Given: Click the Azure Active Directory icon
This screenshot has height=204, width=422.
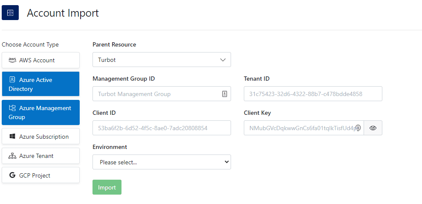Looking at the screenshot, I should pos(12,79).
